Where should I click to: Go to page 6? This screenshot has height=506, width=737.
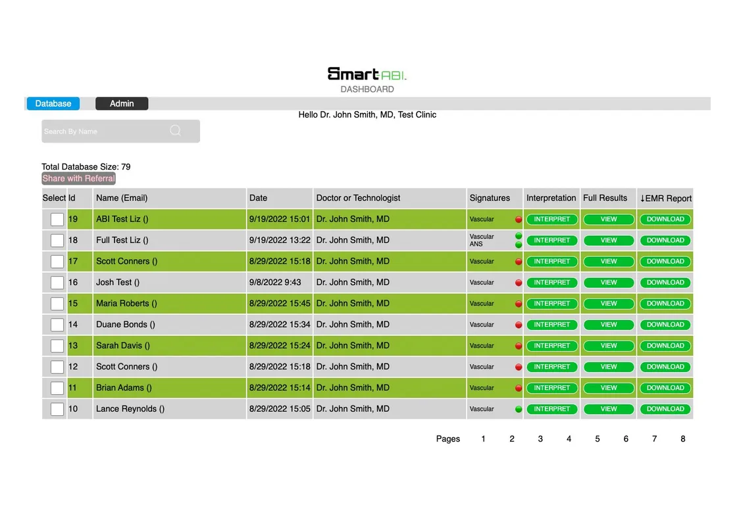pos(626,439)
